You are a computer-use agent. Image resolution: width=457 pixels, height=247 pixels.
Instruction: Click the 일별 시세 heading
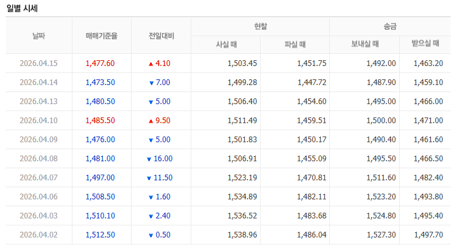(x=22, y=8)
